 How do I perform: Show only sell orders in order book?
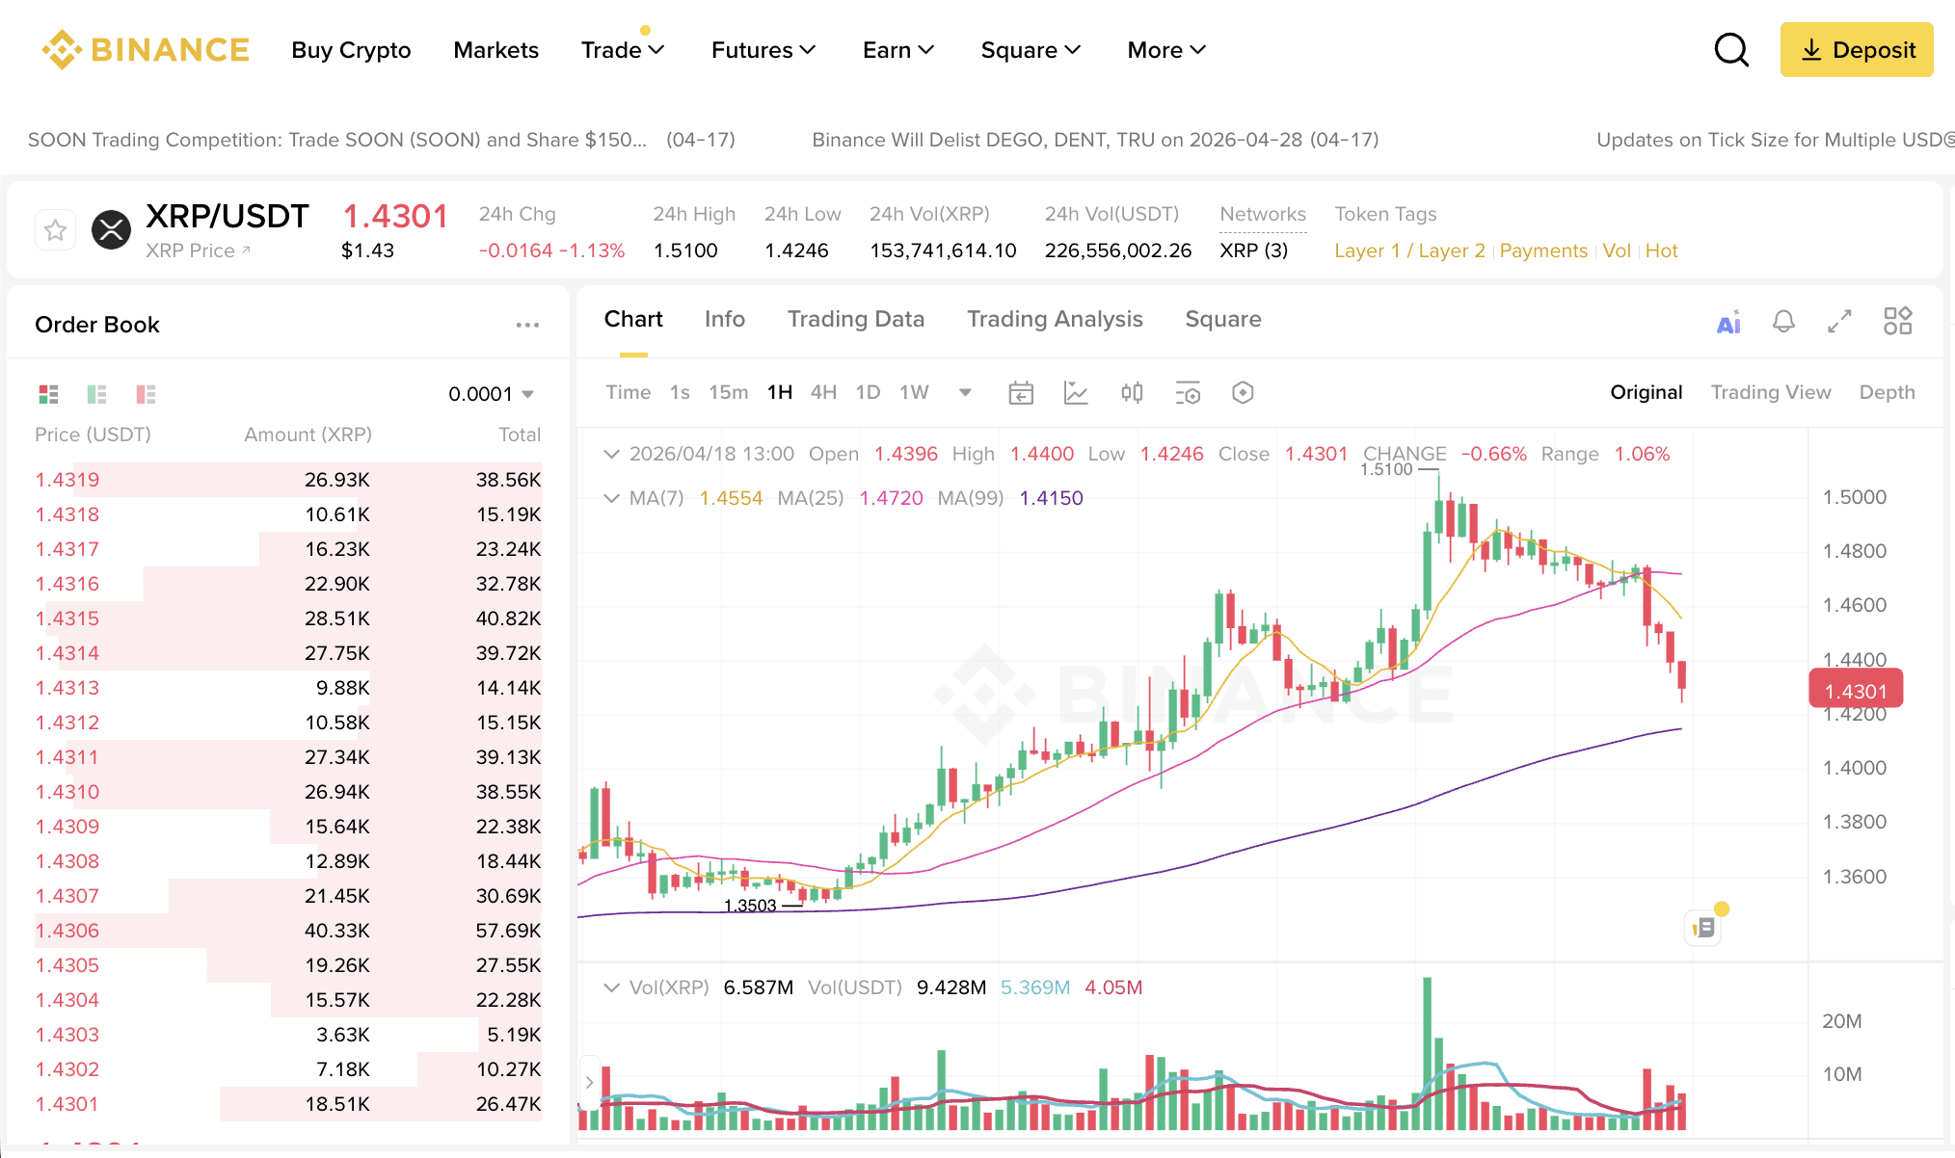pos(146,394)
